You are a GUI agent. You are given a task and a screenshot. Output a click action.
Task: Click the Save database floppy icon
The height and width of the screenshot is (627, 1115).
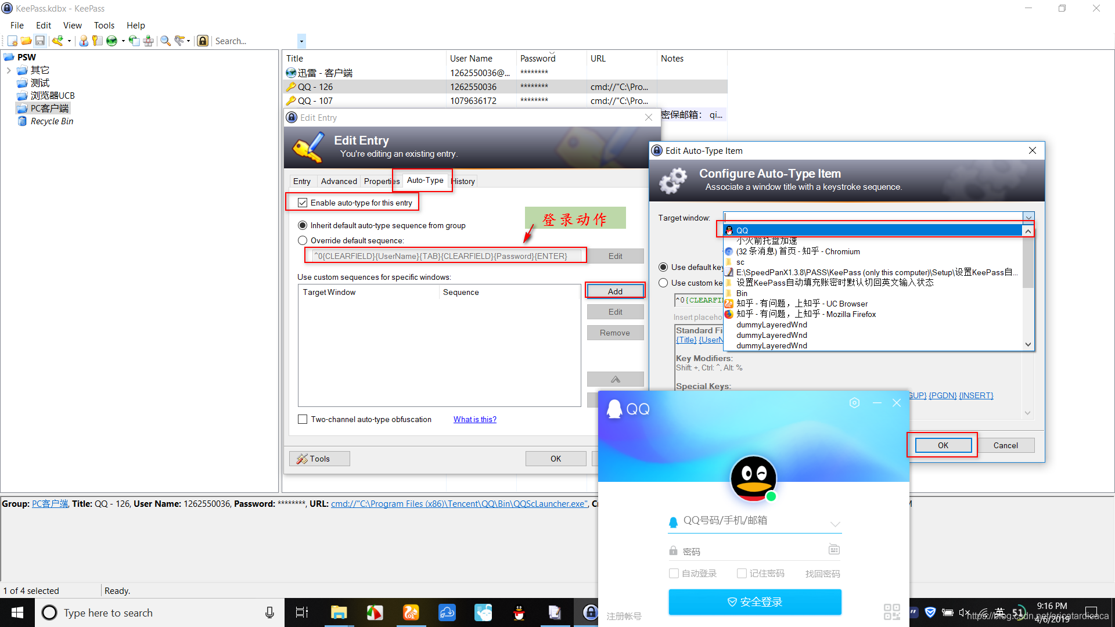click(x=40, y=41)
